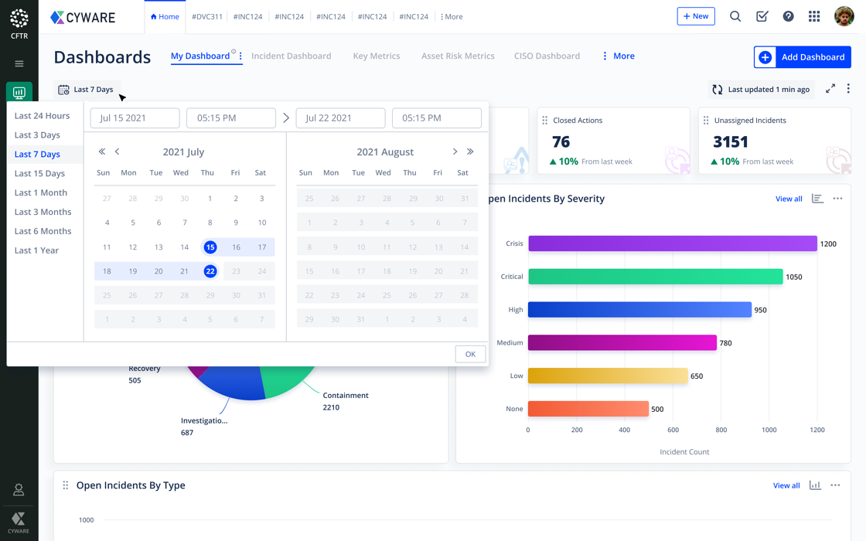Go to next month in calendar
Viewport: 866px width, 541px height.
pos(455,152)
